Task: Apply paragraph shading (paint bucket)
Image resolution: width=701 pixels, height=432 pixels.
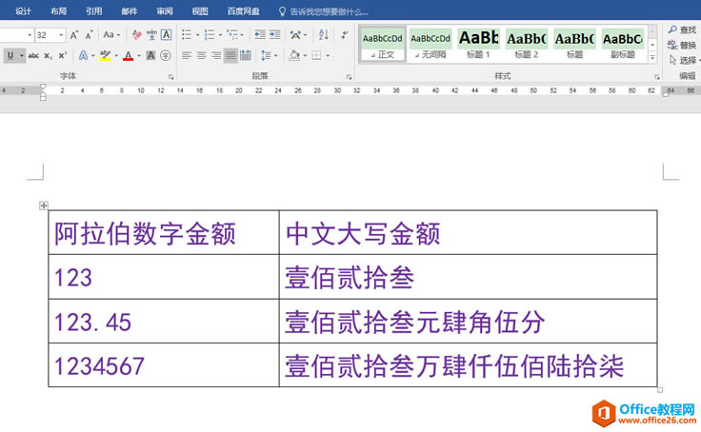Action: pos(294,55)
